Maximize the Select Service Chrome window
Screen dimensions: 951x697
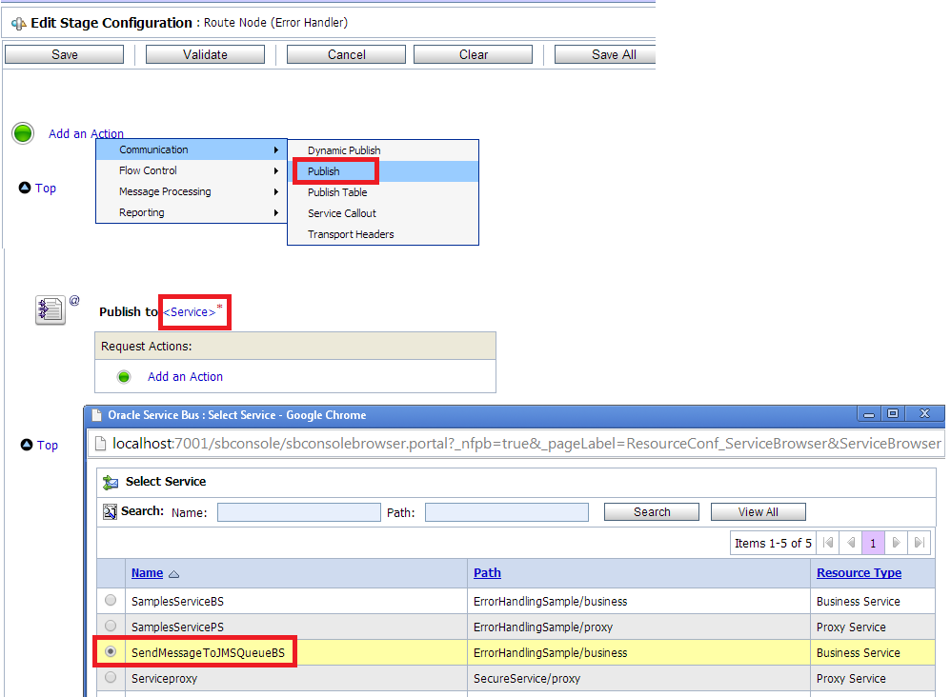(x=893, y=413)
